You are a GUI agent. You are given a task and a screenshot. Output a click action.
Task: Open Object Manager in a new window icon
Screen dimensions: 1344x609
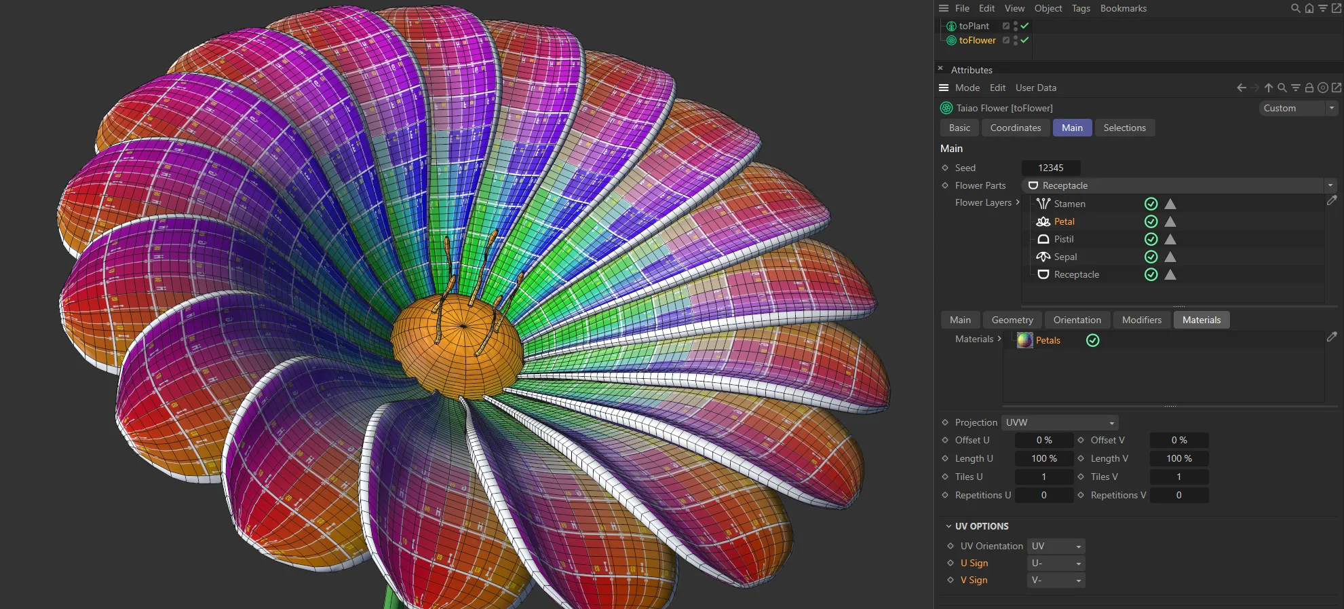1337,8
